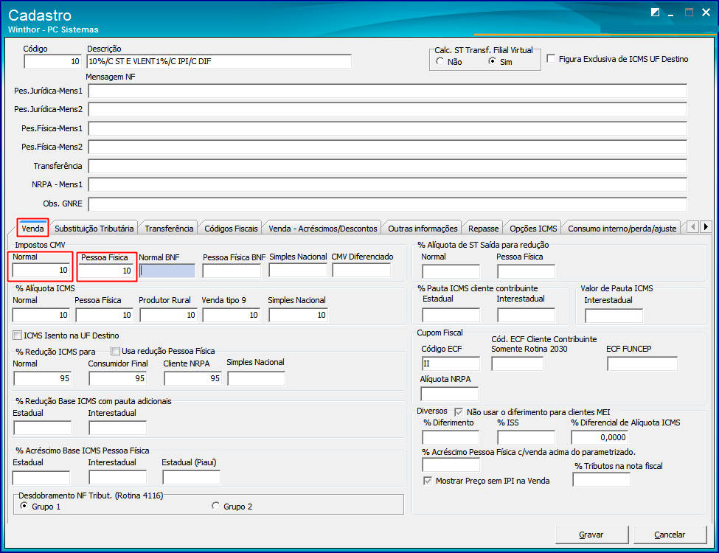Viewport: 719px width, 553px height.
Task: Open Outras informações tab
Action: (x=423, y=229)
